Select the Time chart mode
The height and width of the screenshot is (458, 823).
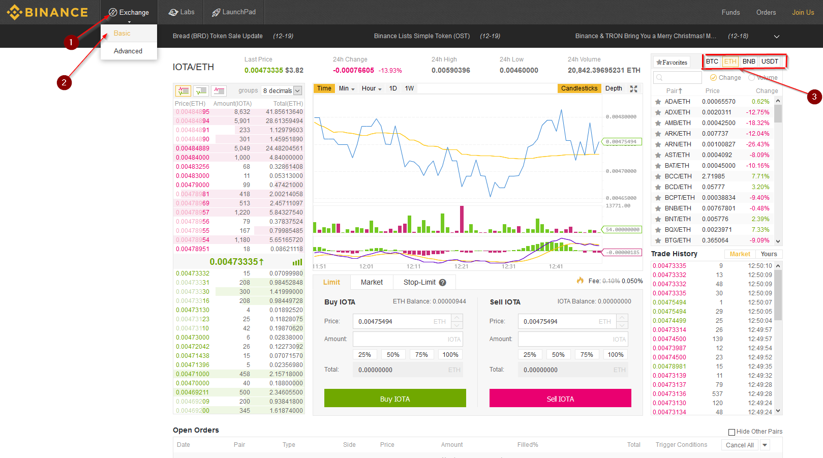tap(324, 88)
